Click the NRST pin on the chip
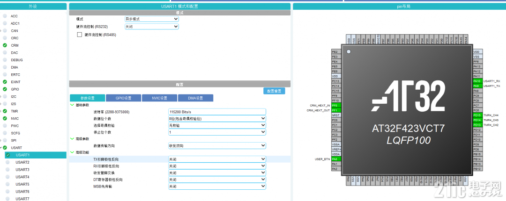This screenshot has width=506, height=201. tap(336, 115)
